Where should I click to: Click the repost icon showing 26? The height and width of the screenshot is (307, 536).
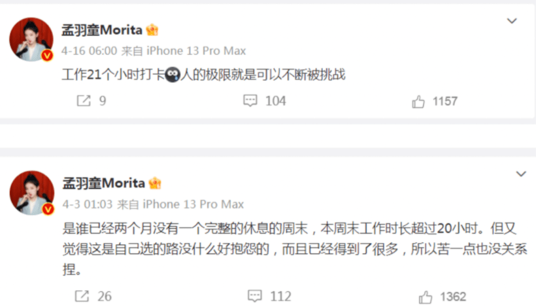pyautogui.click(x=82, y=296)
